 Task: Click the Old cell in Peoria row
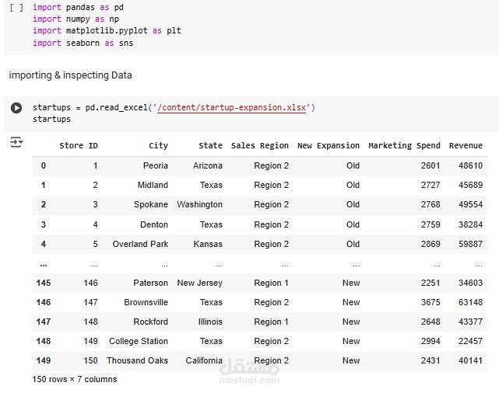353,165
